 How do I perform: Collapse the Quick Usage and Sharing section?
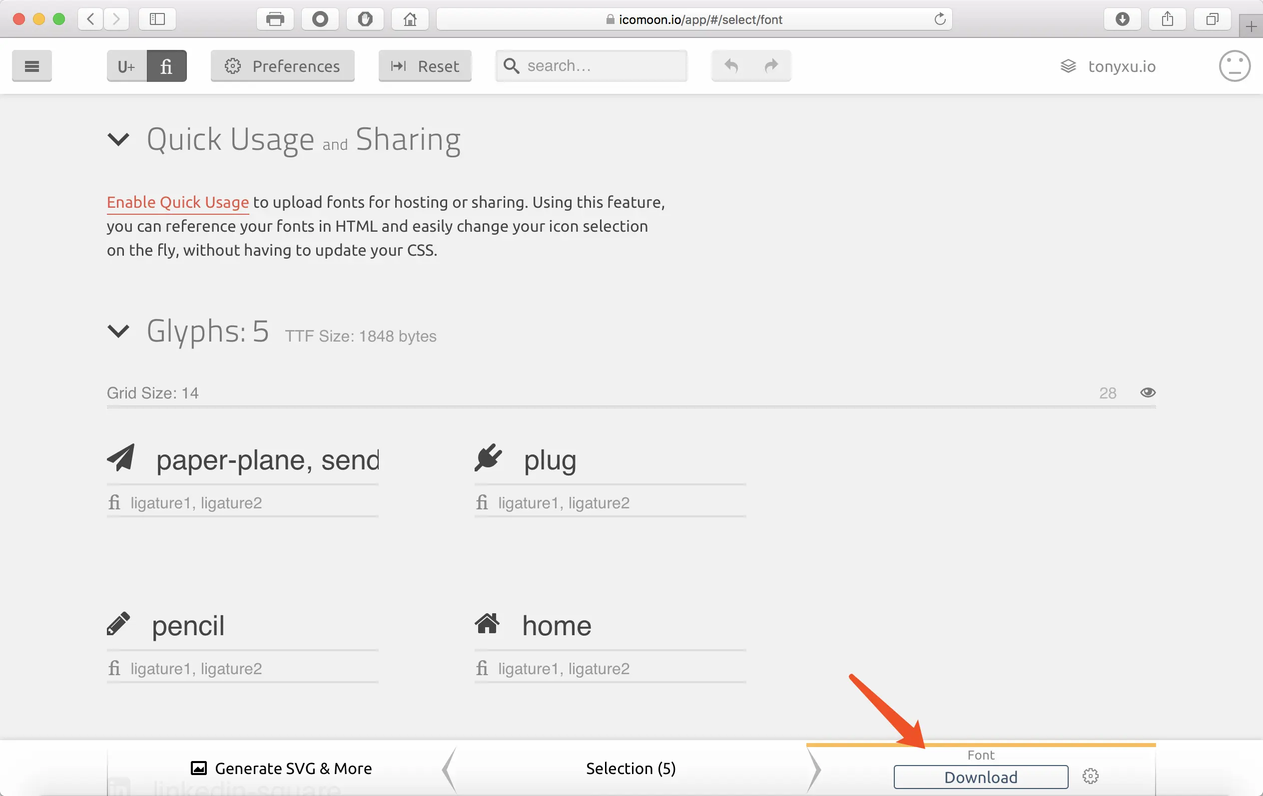coord(118,139)
